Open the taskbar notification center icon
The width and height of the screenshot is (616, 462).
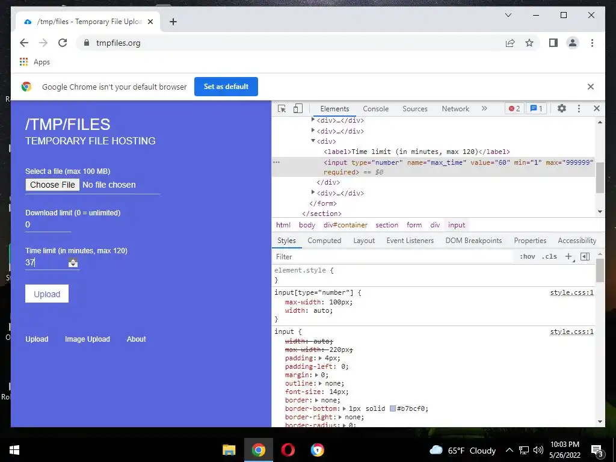tap(597, 451)
